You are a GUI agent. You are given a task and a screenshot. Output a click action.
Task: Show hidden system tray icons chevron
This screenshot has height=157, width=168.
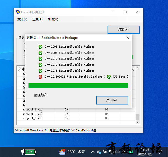point(93,152)
